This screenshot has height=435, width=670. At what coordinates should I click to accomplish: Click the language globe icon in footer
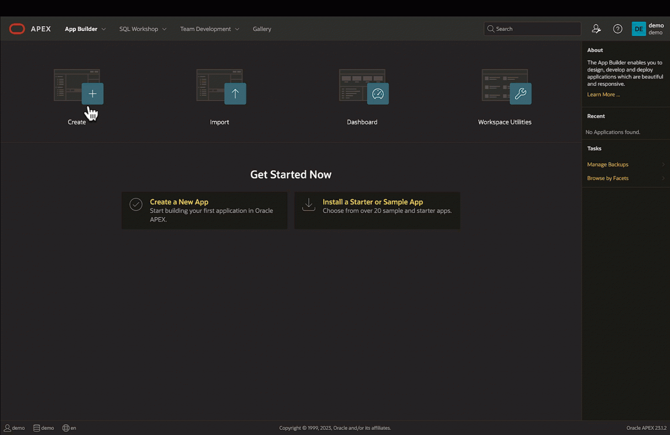coord(65,428)
